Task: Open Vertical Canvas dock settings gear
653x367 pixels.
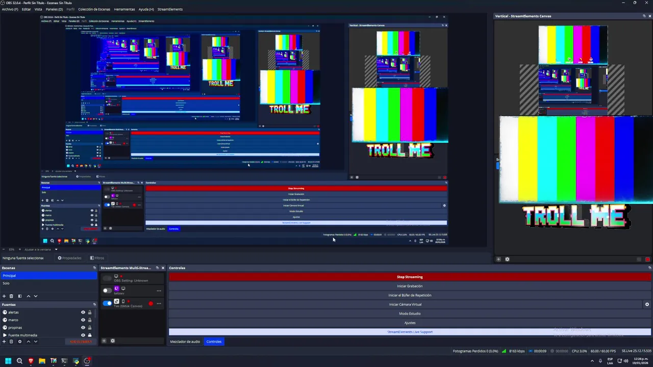Action: pos(507,259)
